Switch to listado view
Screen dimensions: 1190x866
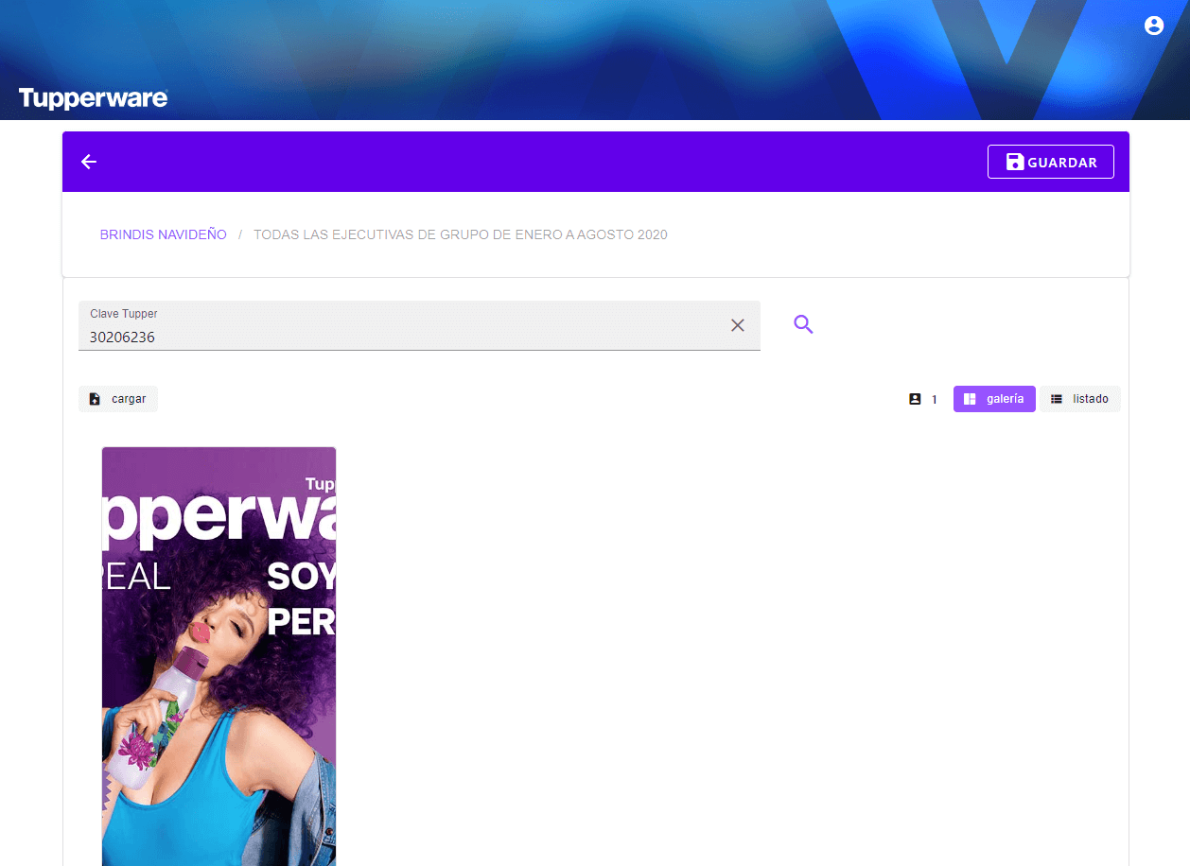pyautogui.click(x=1080, y=399)
